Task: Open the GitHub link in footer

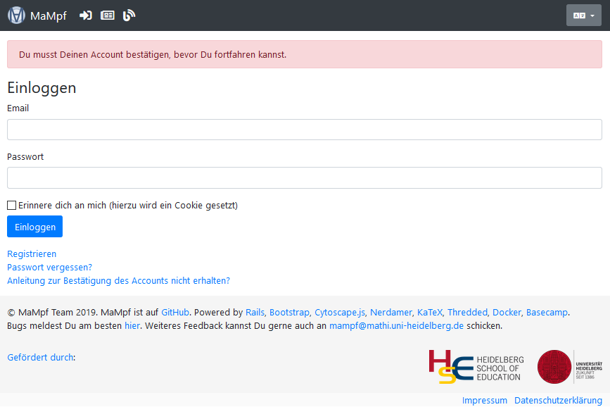Action: click(175, 313)
